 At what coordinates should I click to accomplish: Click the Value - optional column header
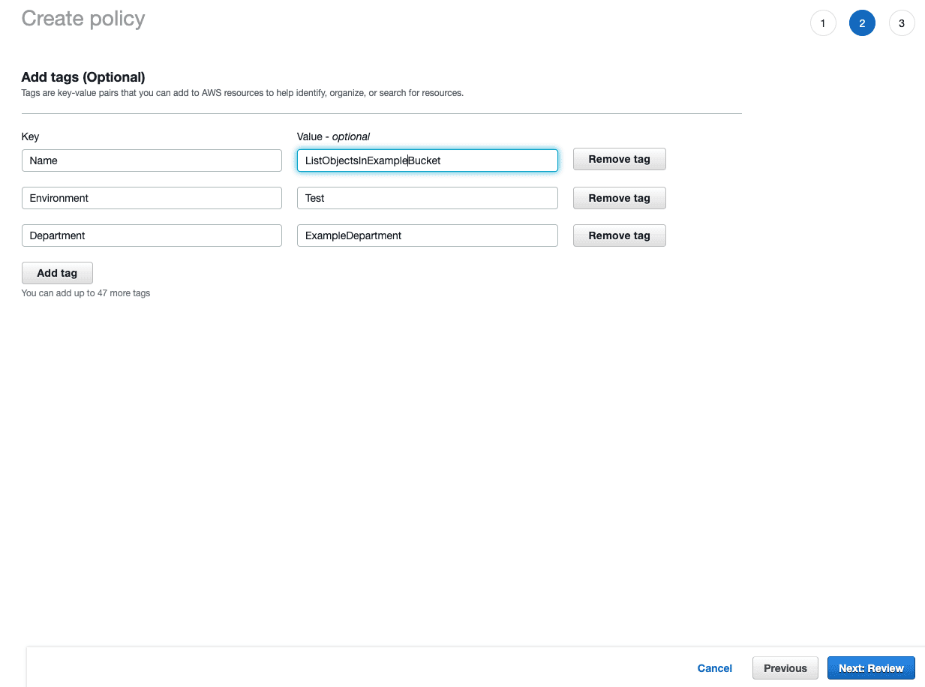tap(334, 136)
